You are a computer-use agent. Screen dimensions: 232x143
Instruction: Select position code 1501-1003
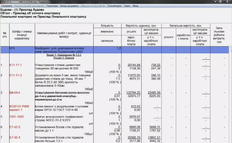pos(16,117)
